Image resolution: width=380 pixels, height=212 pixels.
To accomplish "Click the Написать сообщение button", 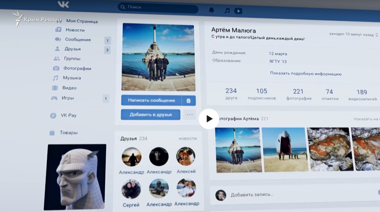I will [x=151, y=100].
